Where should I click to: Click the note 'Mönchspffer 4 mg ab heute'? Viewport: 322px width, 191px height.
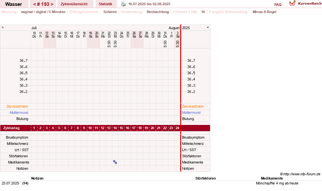point(277,183)
